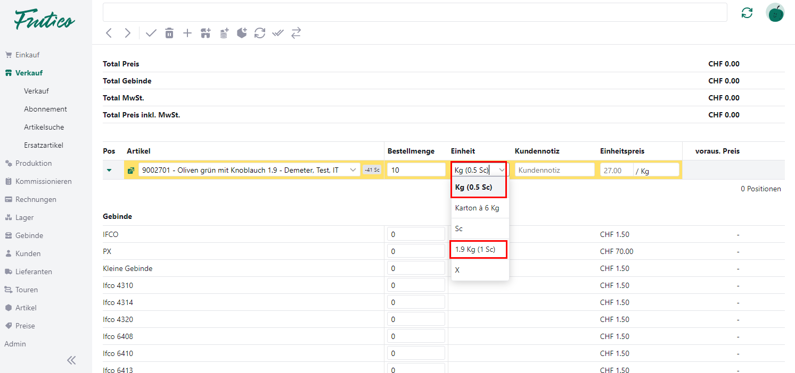The height and width of the screenshot is (373, 795).
Task: Select '1.9 Kg (1 Sc)' unit option
Action: pos(478,249)
